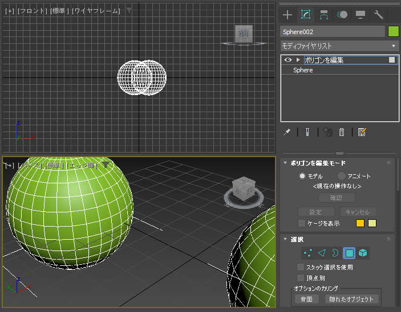The height and width of the screenshot is (312, 401).
Task: Click the 設定 button
Action: pos(316,212)
